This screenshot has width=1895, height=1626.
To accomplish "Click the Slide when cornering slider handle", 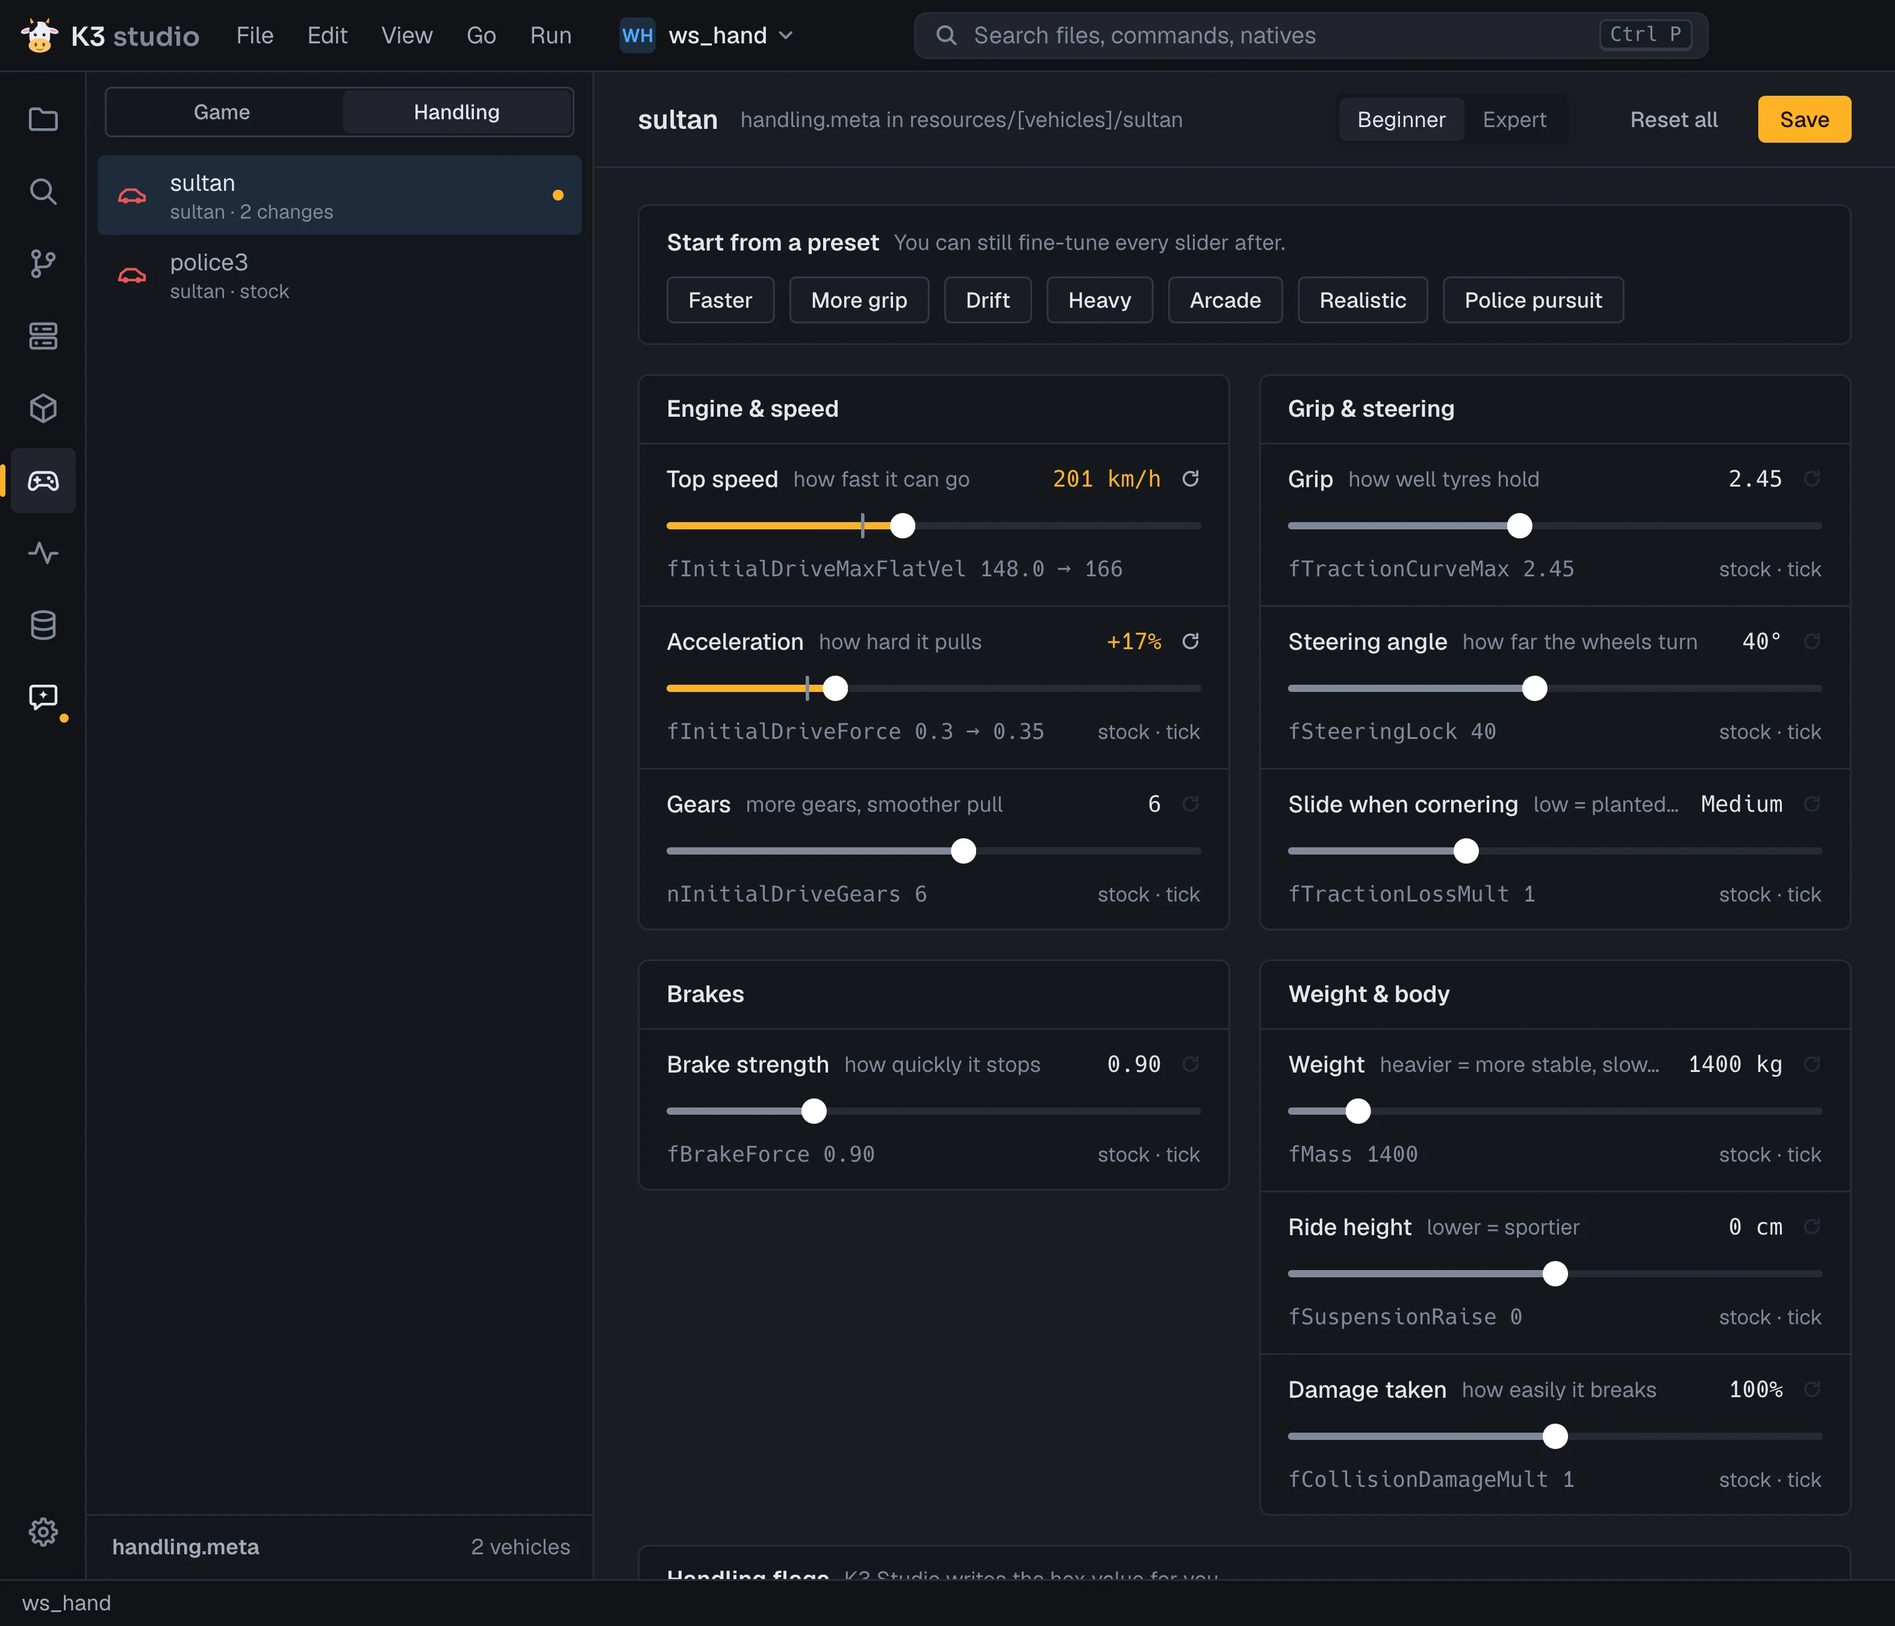I will pyautogui.click(x=1466, y=852).
